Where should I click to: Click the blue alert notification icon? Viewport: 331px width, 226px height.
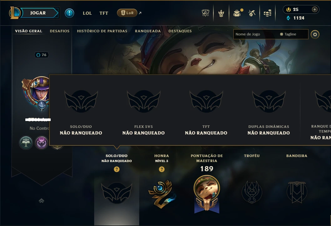69,13
